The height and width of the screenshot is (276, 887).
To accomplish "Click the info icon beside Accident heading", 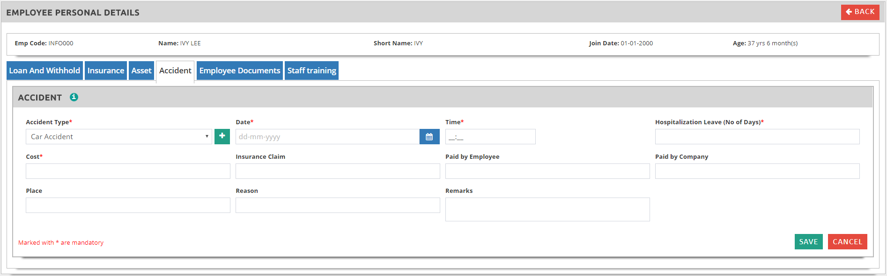I will pyautogui.click(x=74, y=97).
